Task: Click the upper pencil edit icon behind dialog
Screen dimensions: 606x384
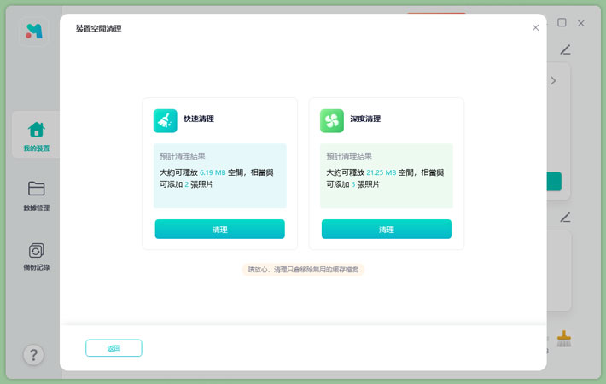Action: pyautogui.click(x=565, y=49)
